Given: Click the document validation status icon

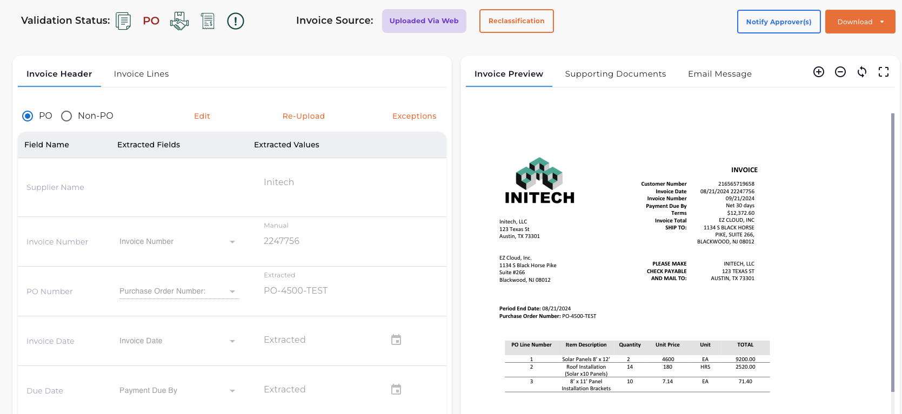Looking at the screenshot, I should click(123, 21).
